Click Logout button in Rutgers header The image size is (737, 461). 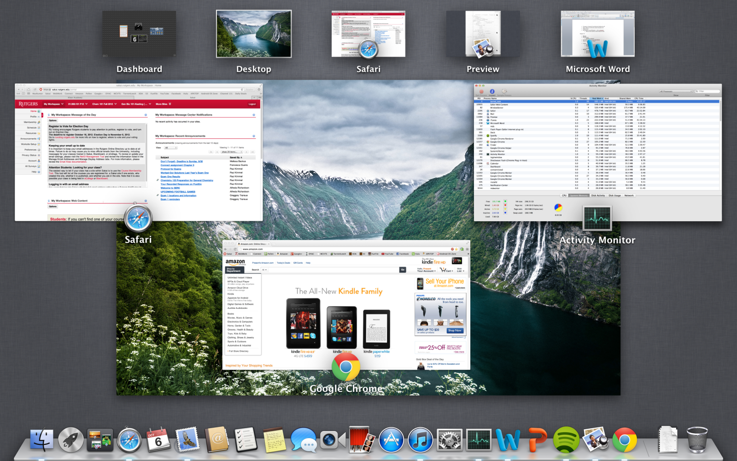(252, 104)
